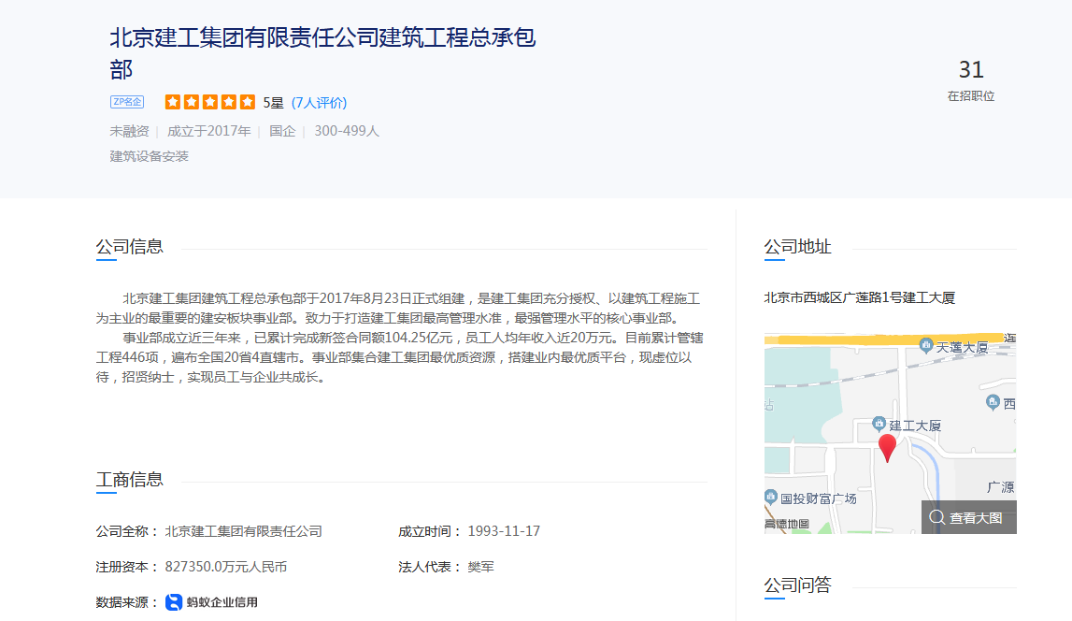Click the 300-499人 company size text
This screenshot has width=1072, height=621.
(x=347, y=131)
